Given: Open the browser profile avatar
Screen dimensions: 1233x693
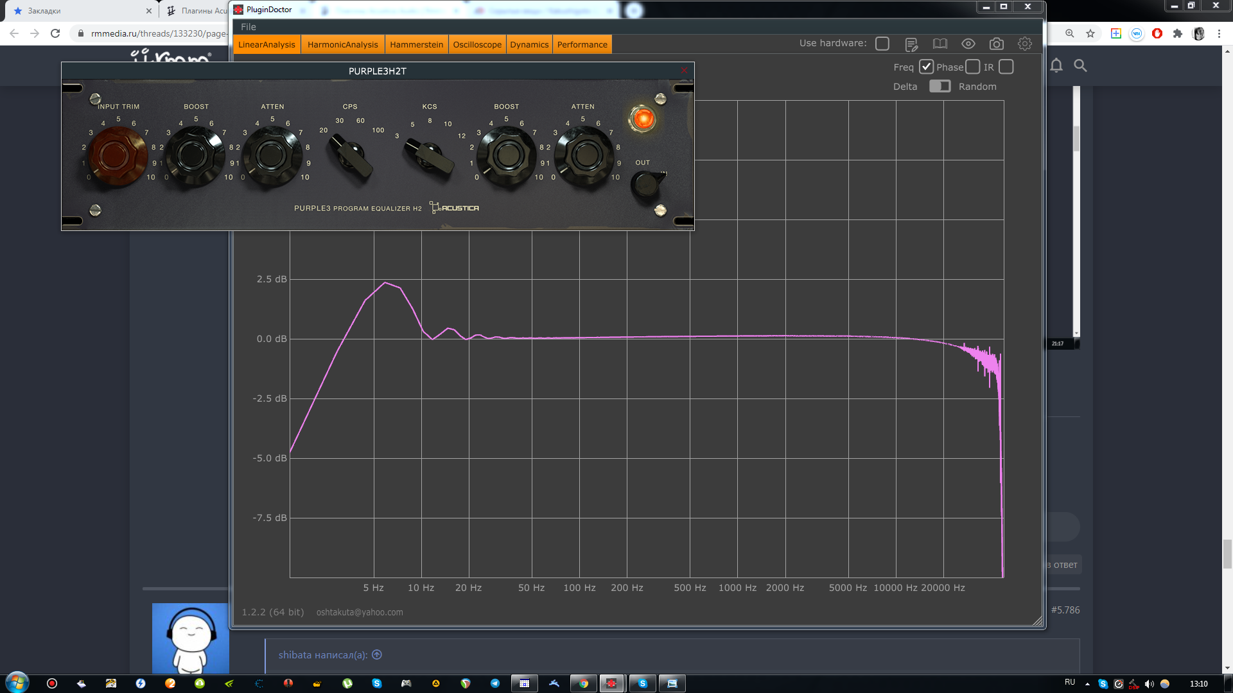Looking at the screenshot, I should 1198,33.
